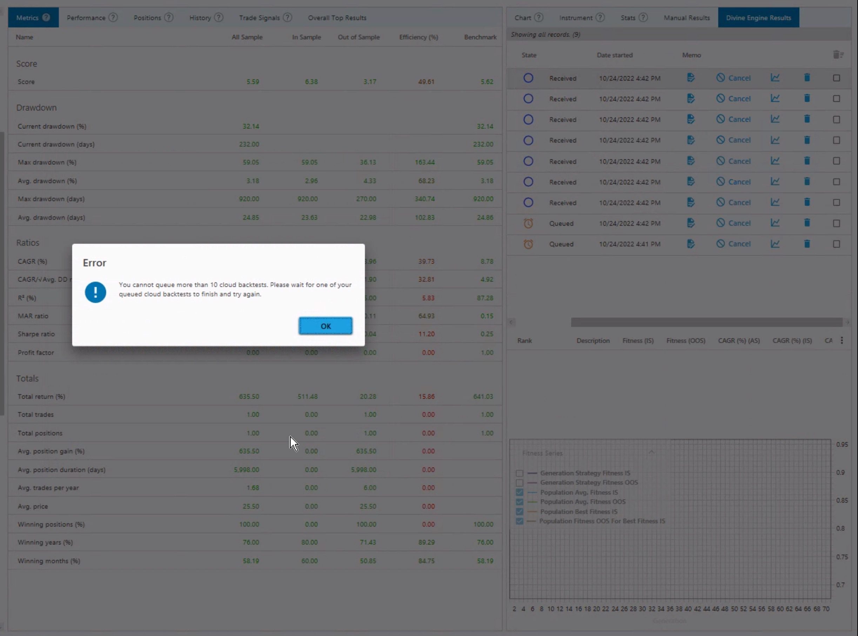858x636 pixels.
Task: Click help icon beside Trade Signals
Action: point(287,18)
